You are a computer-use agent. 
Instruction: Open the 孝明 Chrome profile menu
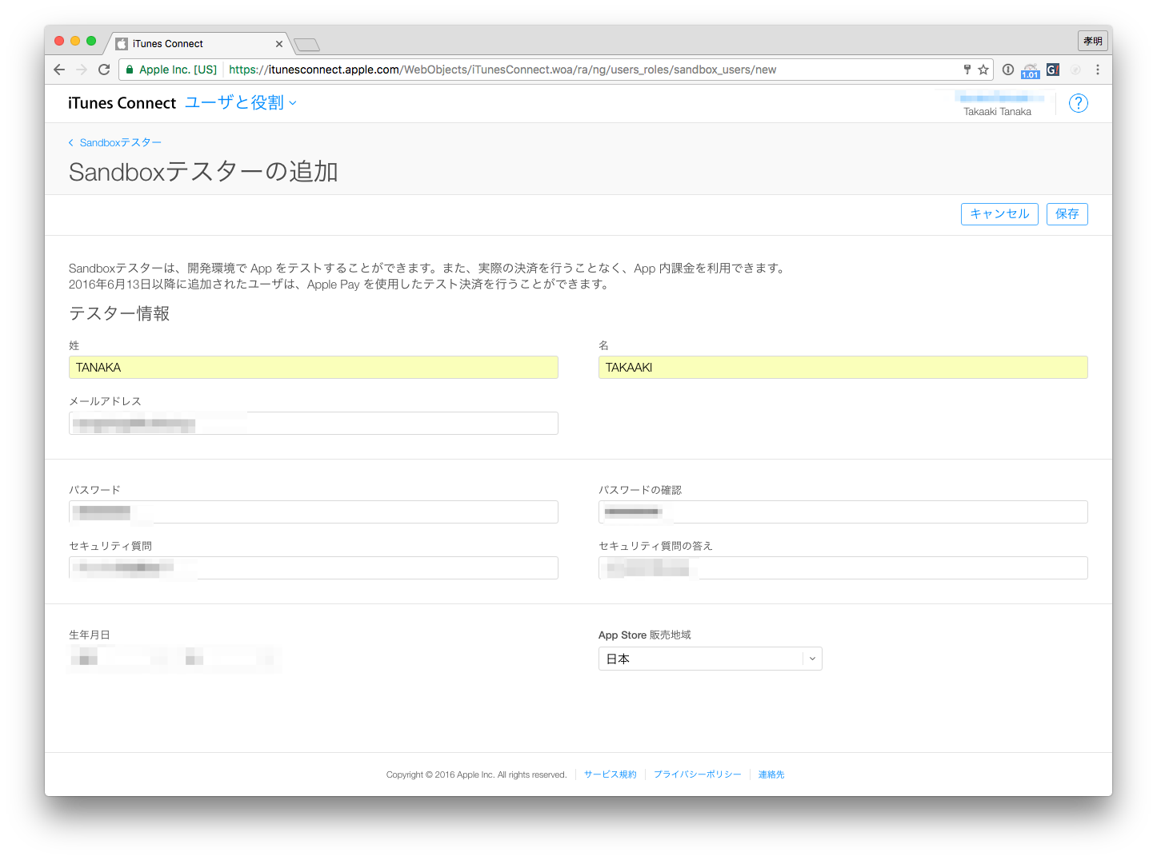pyautogui.click(x=1092, y=41)
